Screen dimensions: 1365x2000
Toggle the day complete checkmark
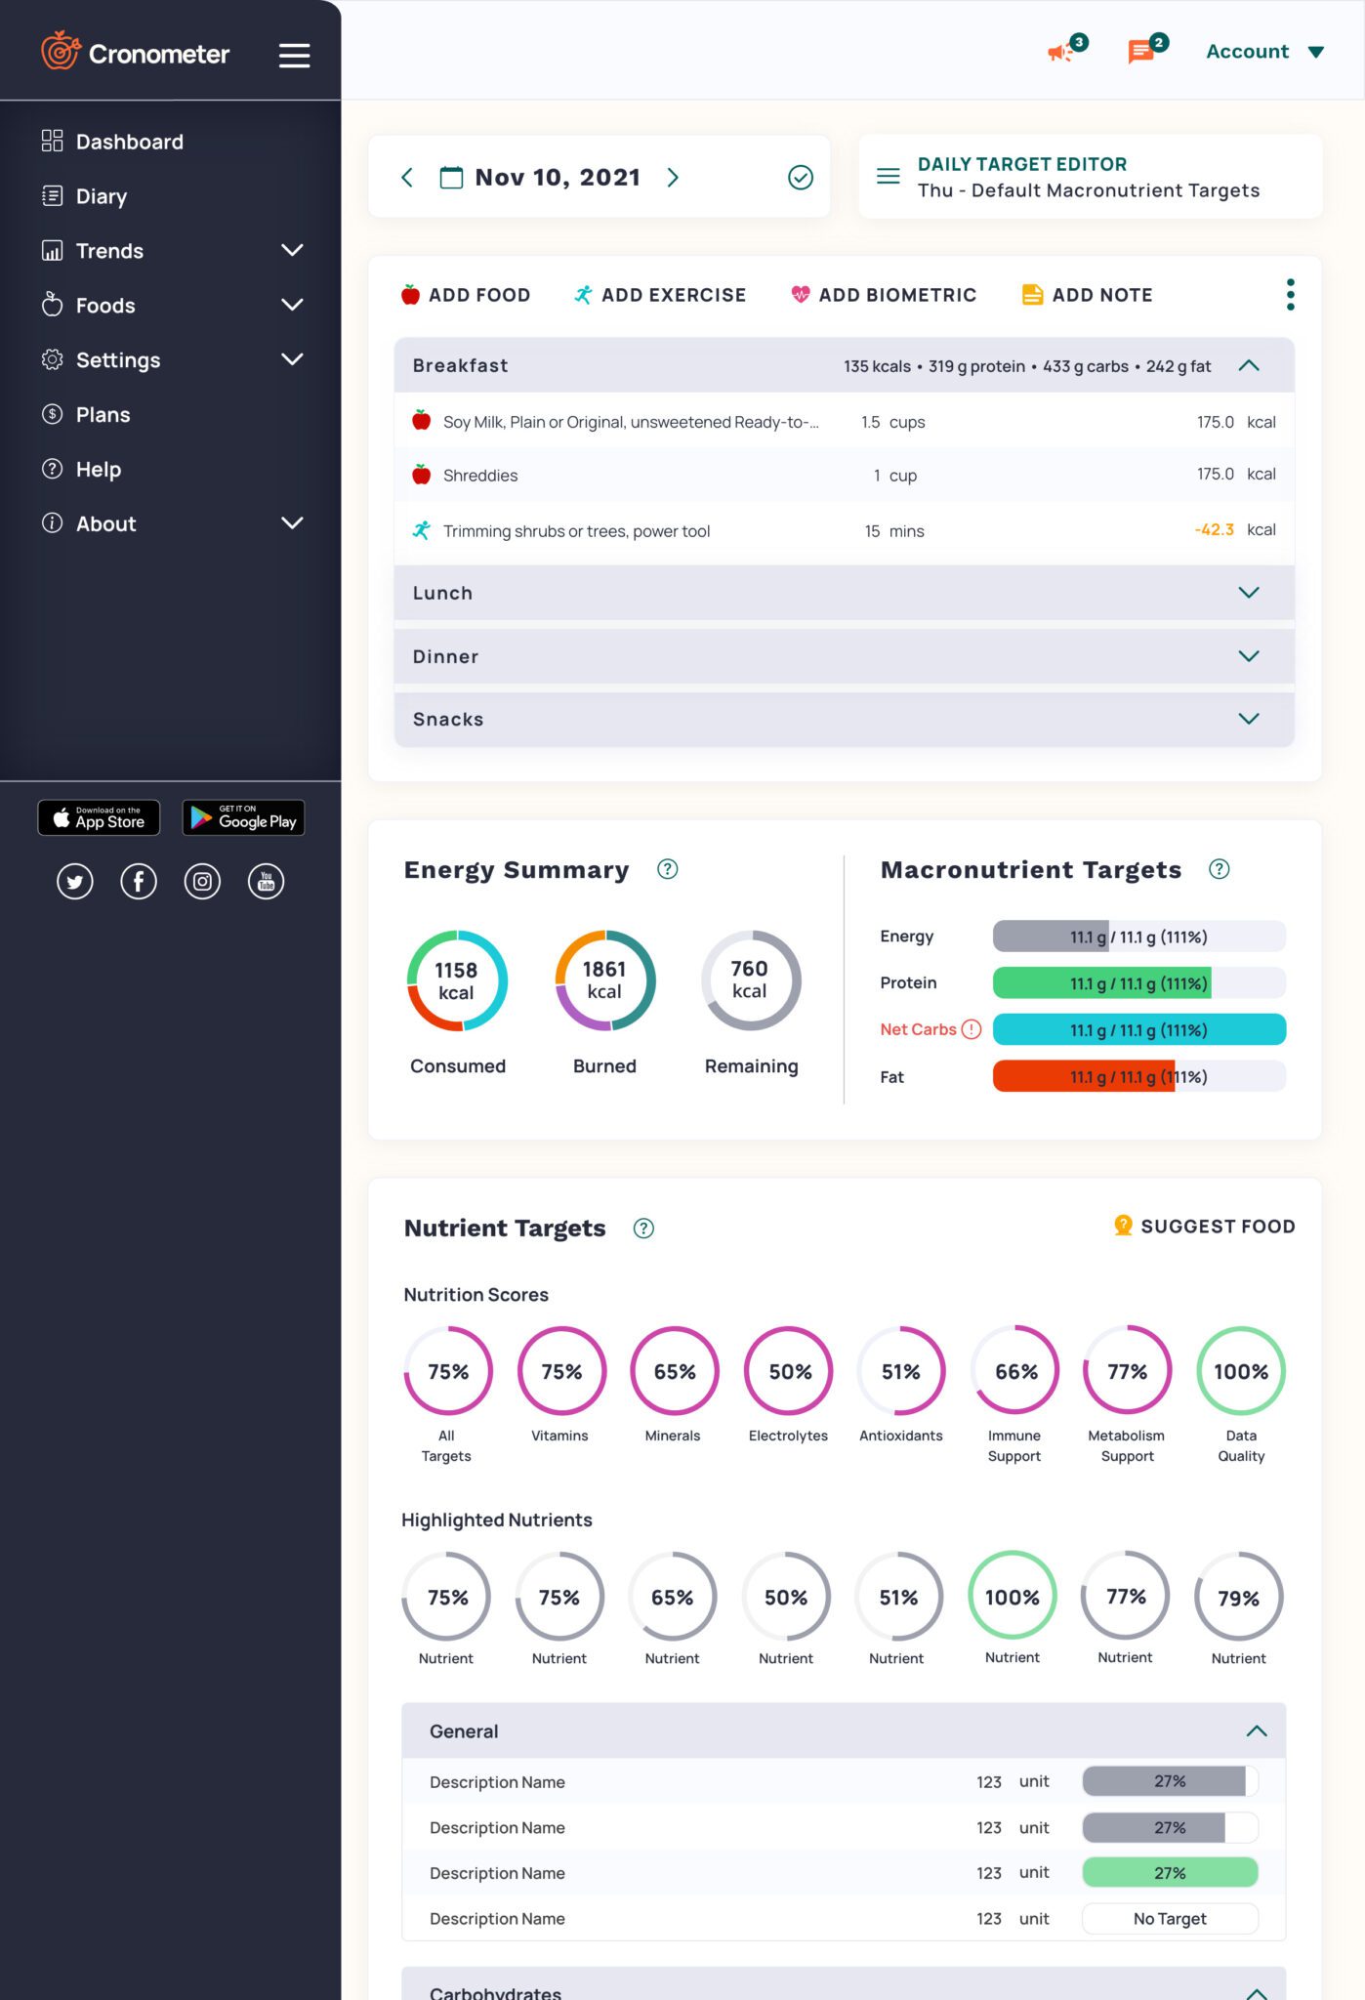tap(800, 178)
